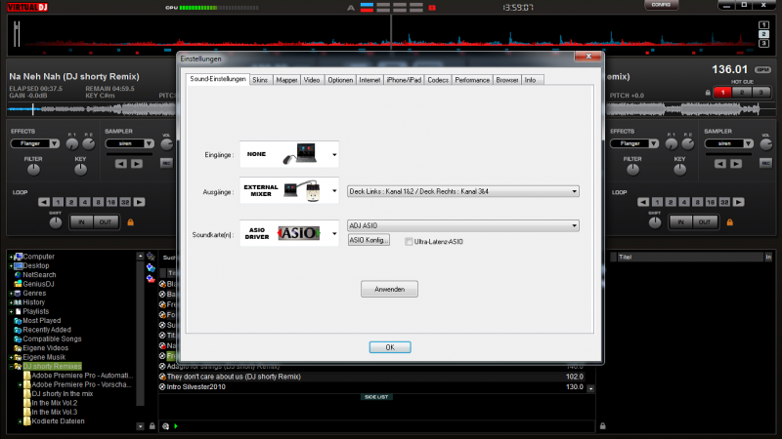Screen dimensions: 782x439
Task: Open the ASIO Konfig... settings
Action: (370, 240)
